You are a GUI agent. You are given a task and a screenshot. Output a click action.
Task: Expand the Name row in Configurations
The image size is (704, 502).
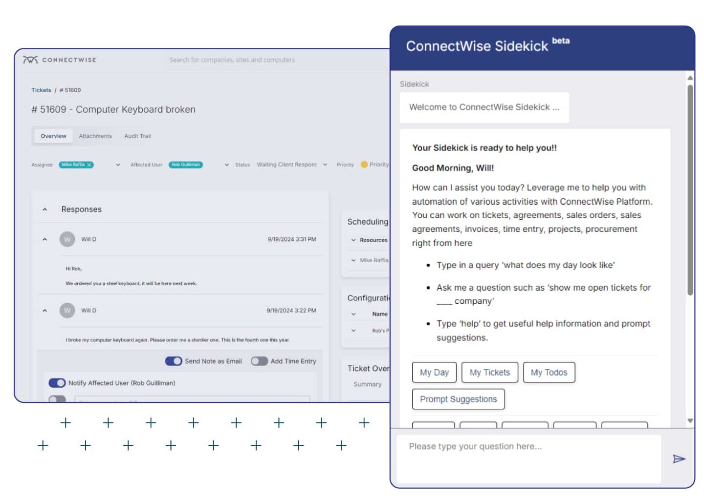click(353, 314)
